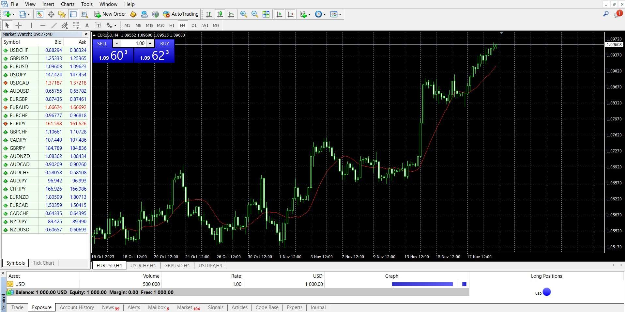Click the New Order button
625x312 pixels.
click(x=110, y=14)
